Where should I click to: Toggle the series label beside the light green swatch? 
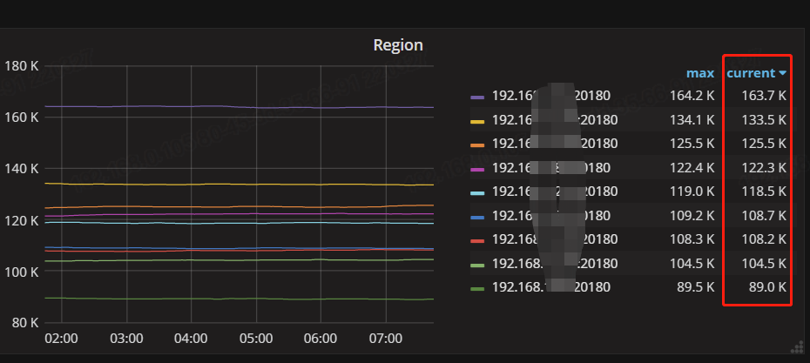(x=555, y=264)
